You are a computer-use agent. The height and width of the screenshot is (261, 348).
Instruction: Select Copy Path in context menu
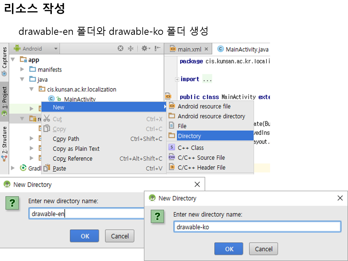click(x=66, y=139)
